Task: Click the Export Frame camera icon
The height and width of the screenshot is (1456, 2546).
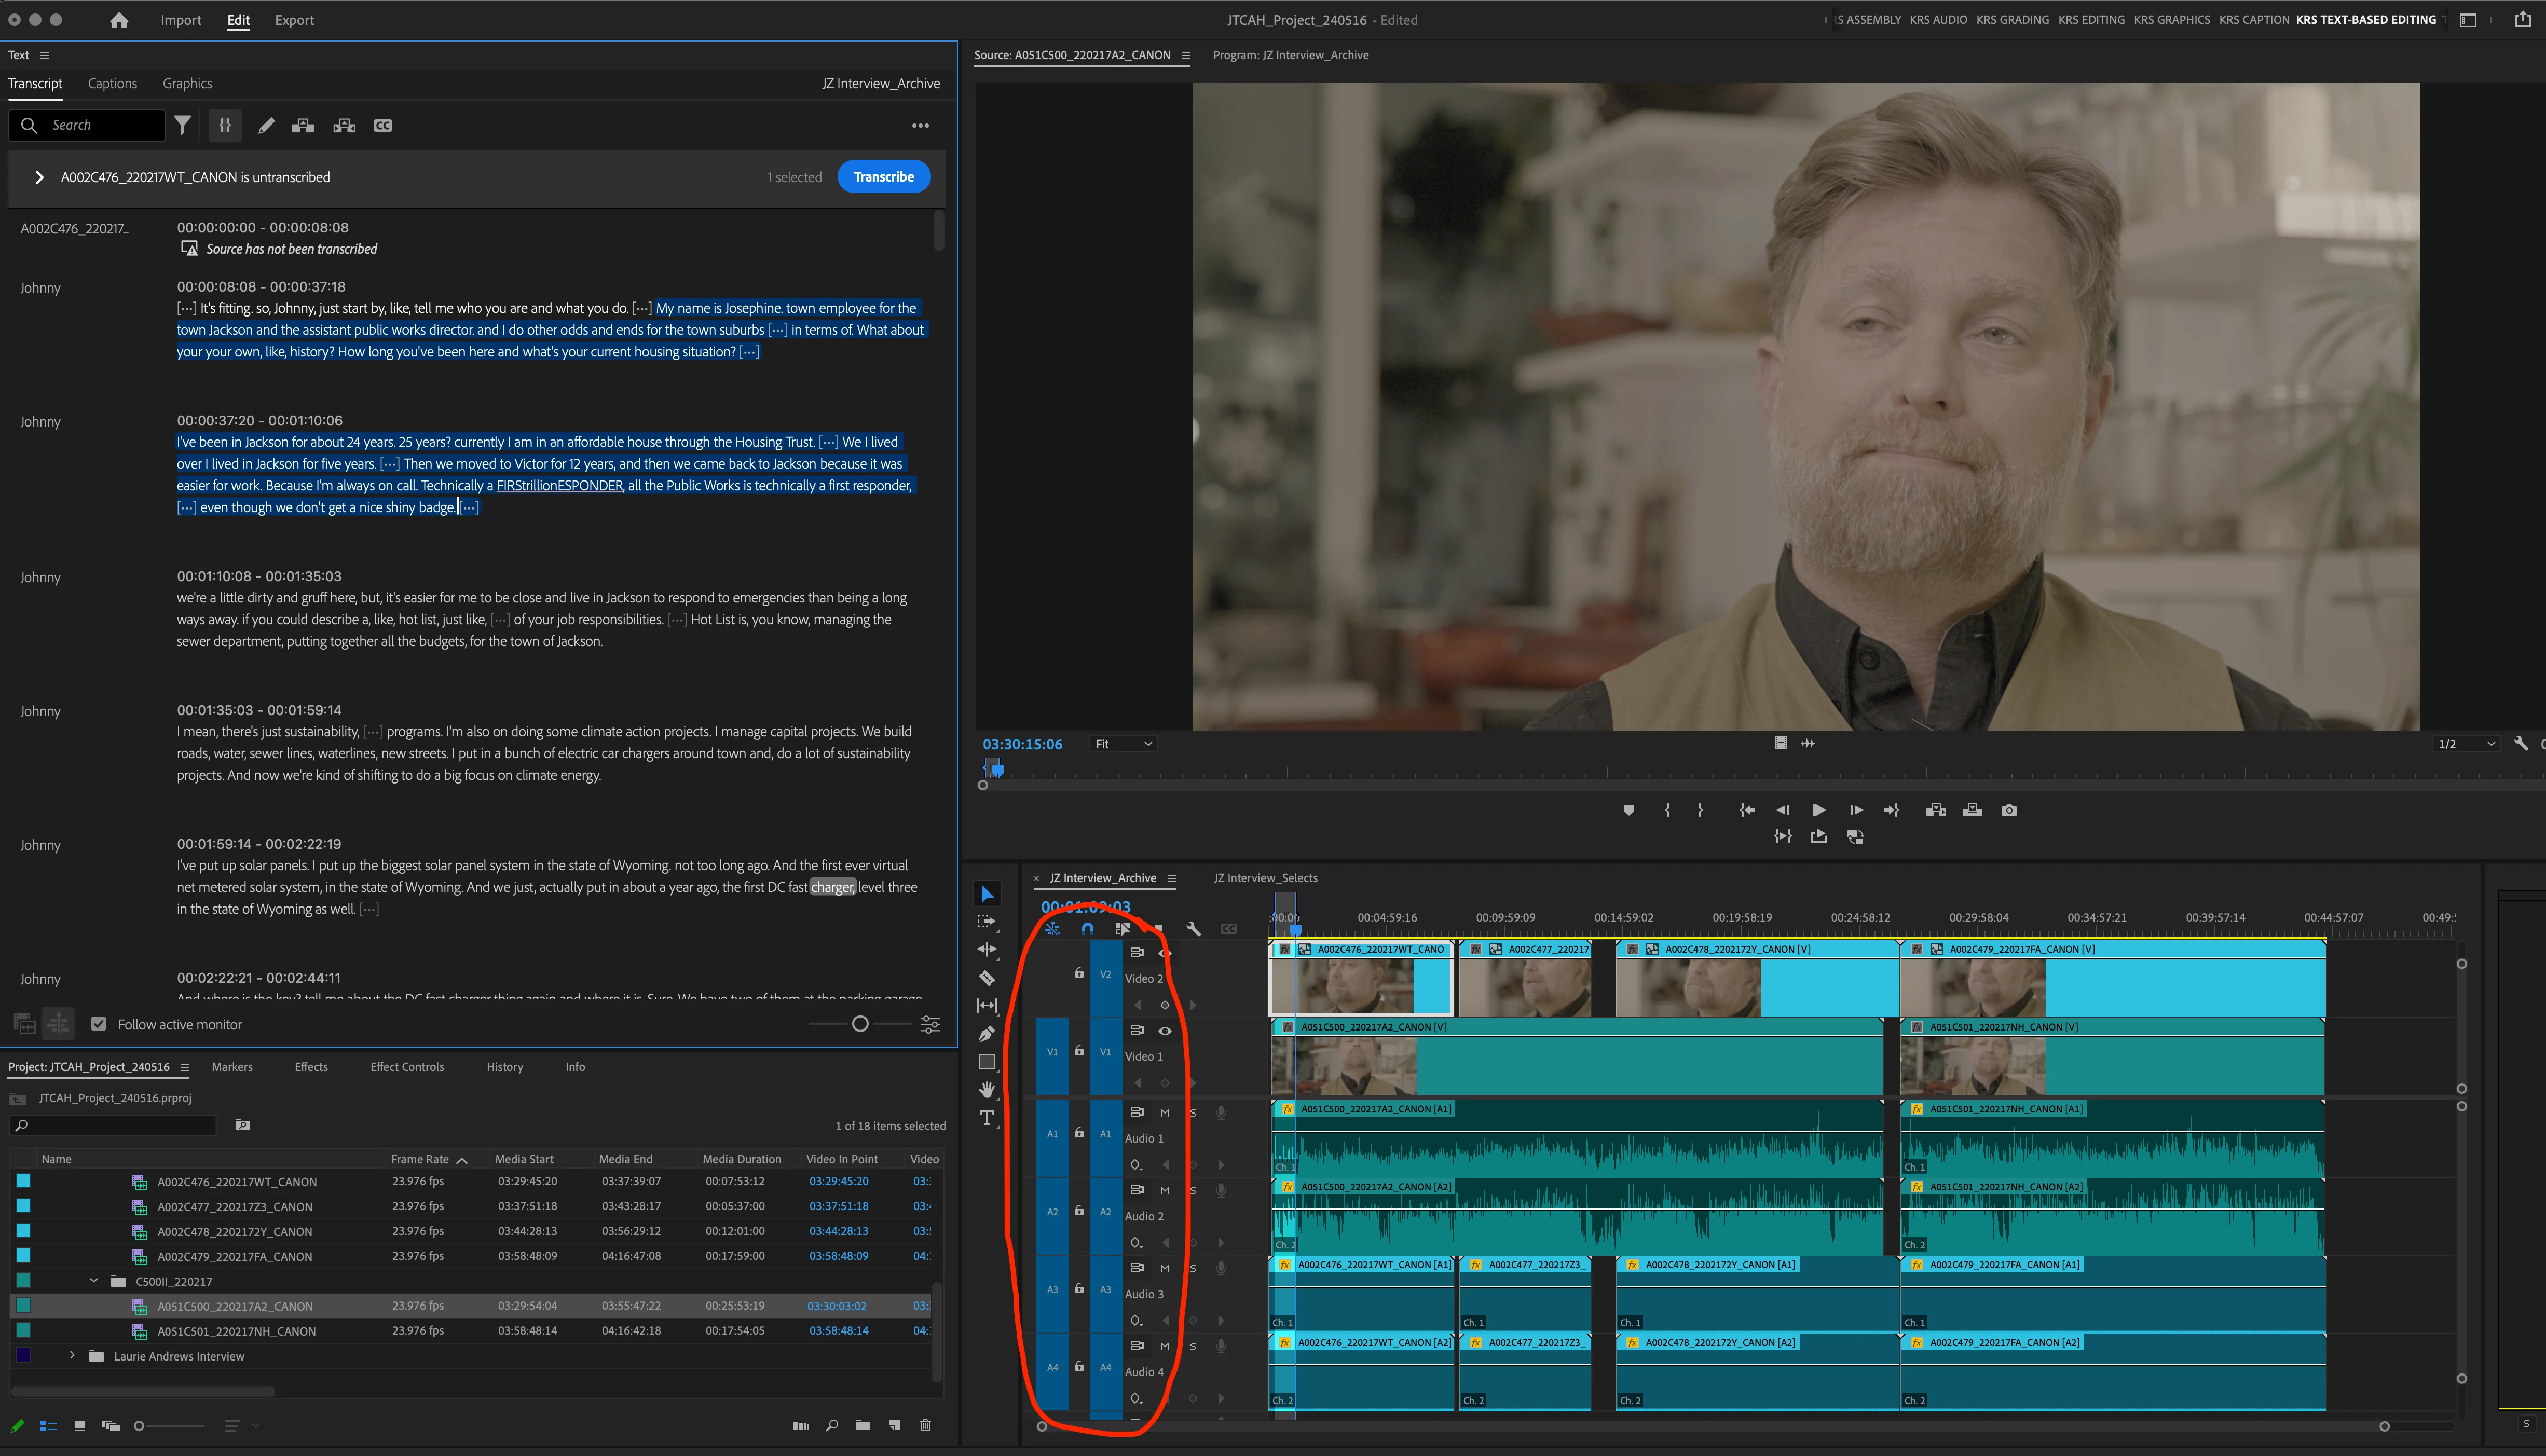Action: (2009, 810)
